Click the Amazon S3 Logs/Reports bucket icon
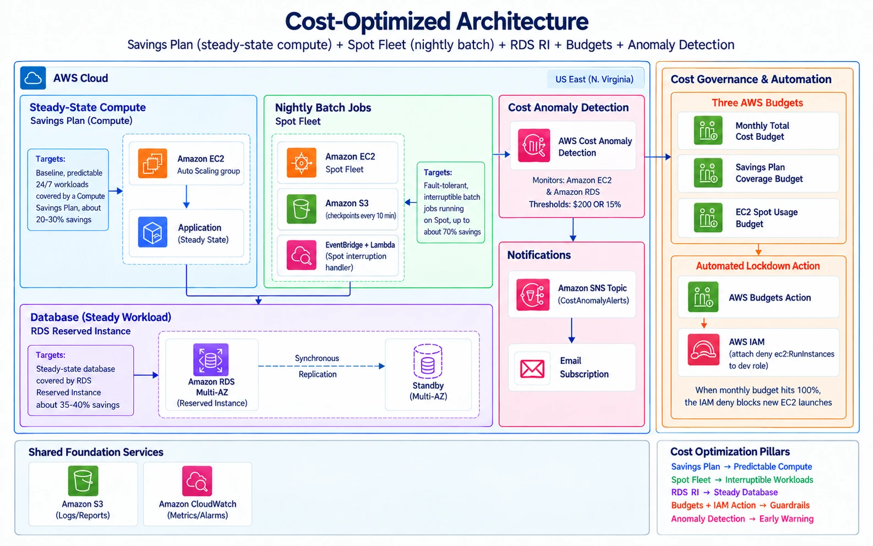This screenshot has width=873, height=546. (83, 481)
